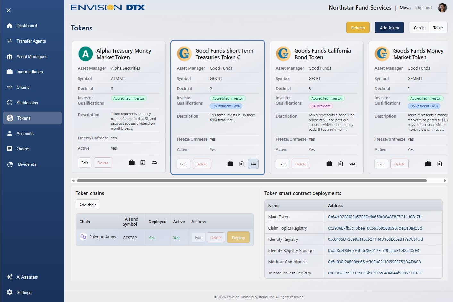The height and width of the screenshot is (302, 453).
Task: Click California Bond Token briefcase icon
Action: (x=329, y=164)
